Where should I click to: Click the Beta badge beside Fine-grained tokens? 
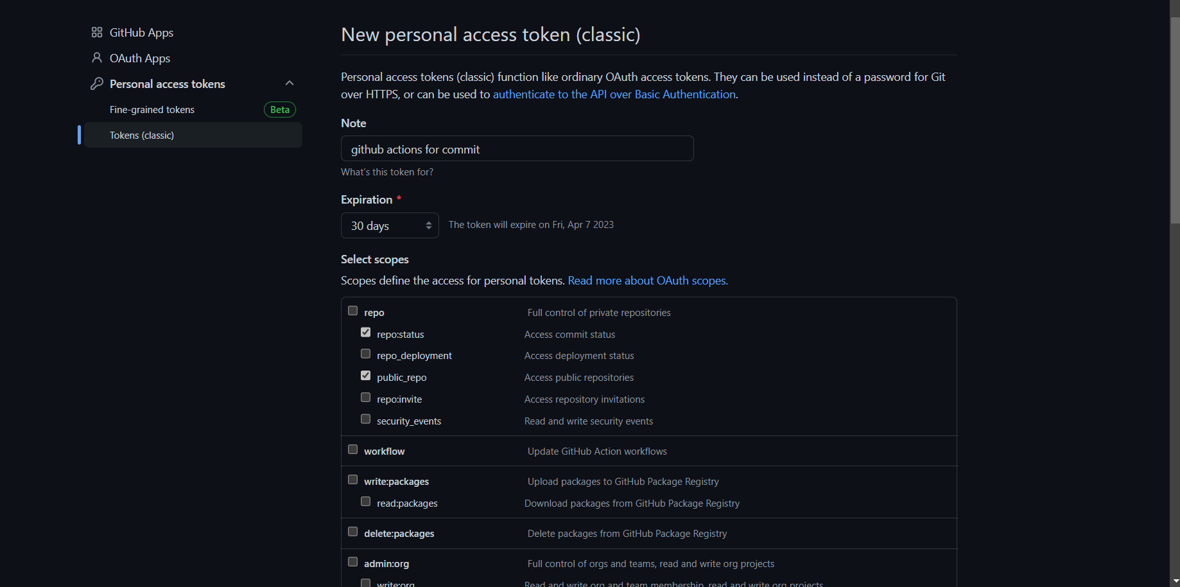(280, 110)
